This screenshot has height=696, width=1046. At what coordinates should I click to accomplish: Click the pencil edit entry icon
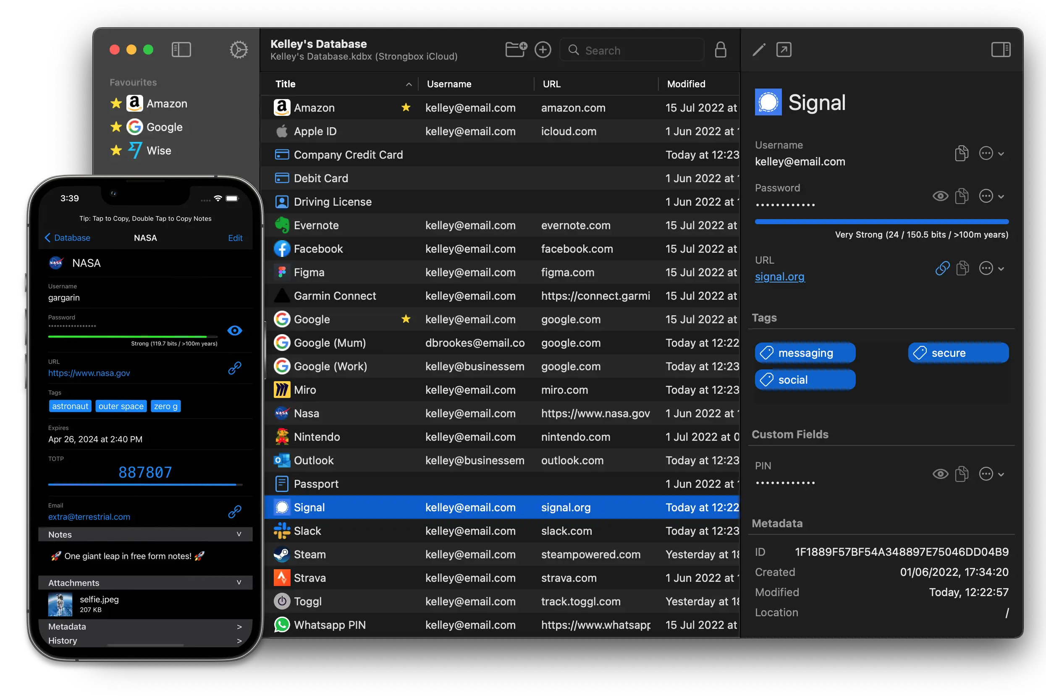point(759,50)
